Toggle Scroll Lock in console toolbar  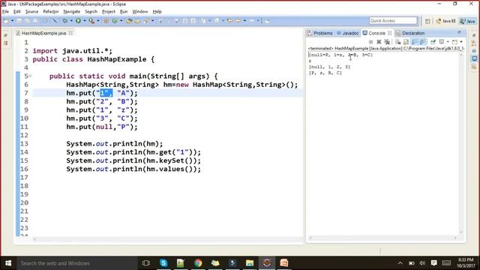click(x=406, y=42)
